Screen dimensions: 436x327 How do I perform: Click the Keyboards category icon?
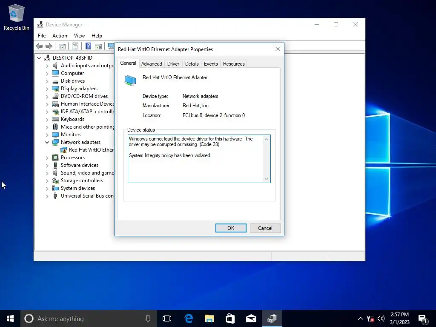pyautogui.click(x=55, y=119)
